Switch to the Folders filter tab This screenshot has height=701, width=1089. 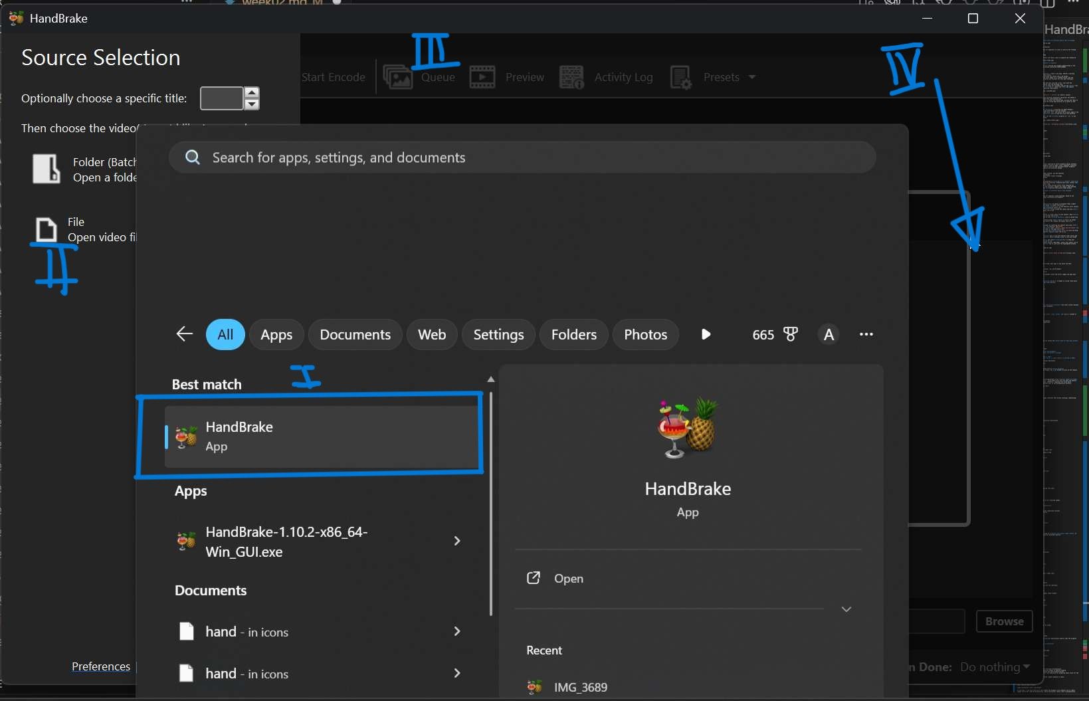tap(574, 334)
